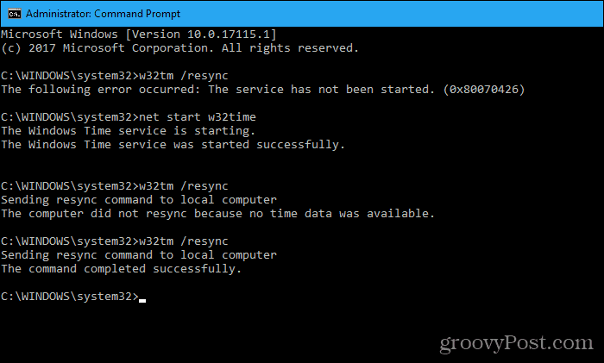
Task: Click 'no time data was available' message
Action: (x=342, y=214)
